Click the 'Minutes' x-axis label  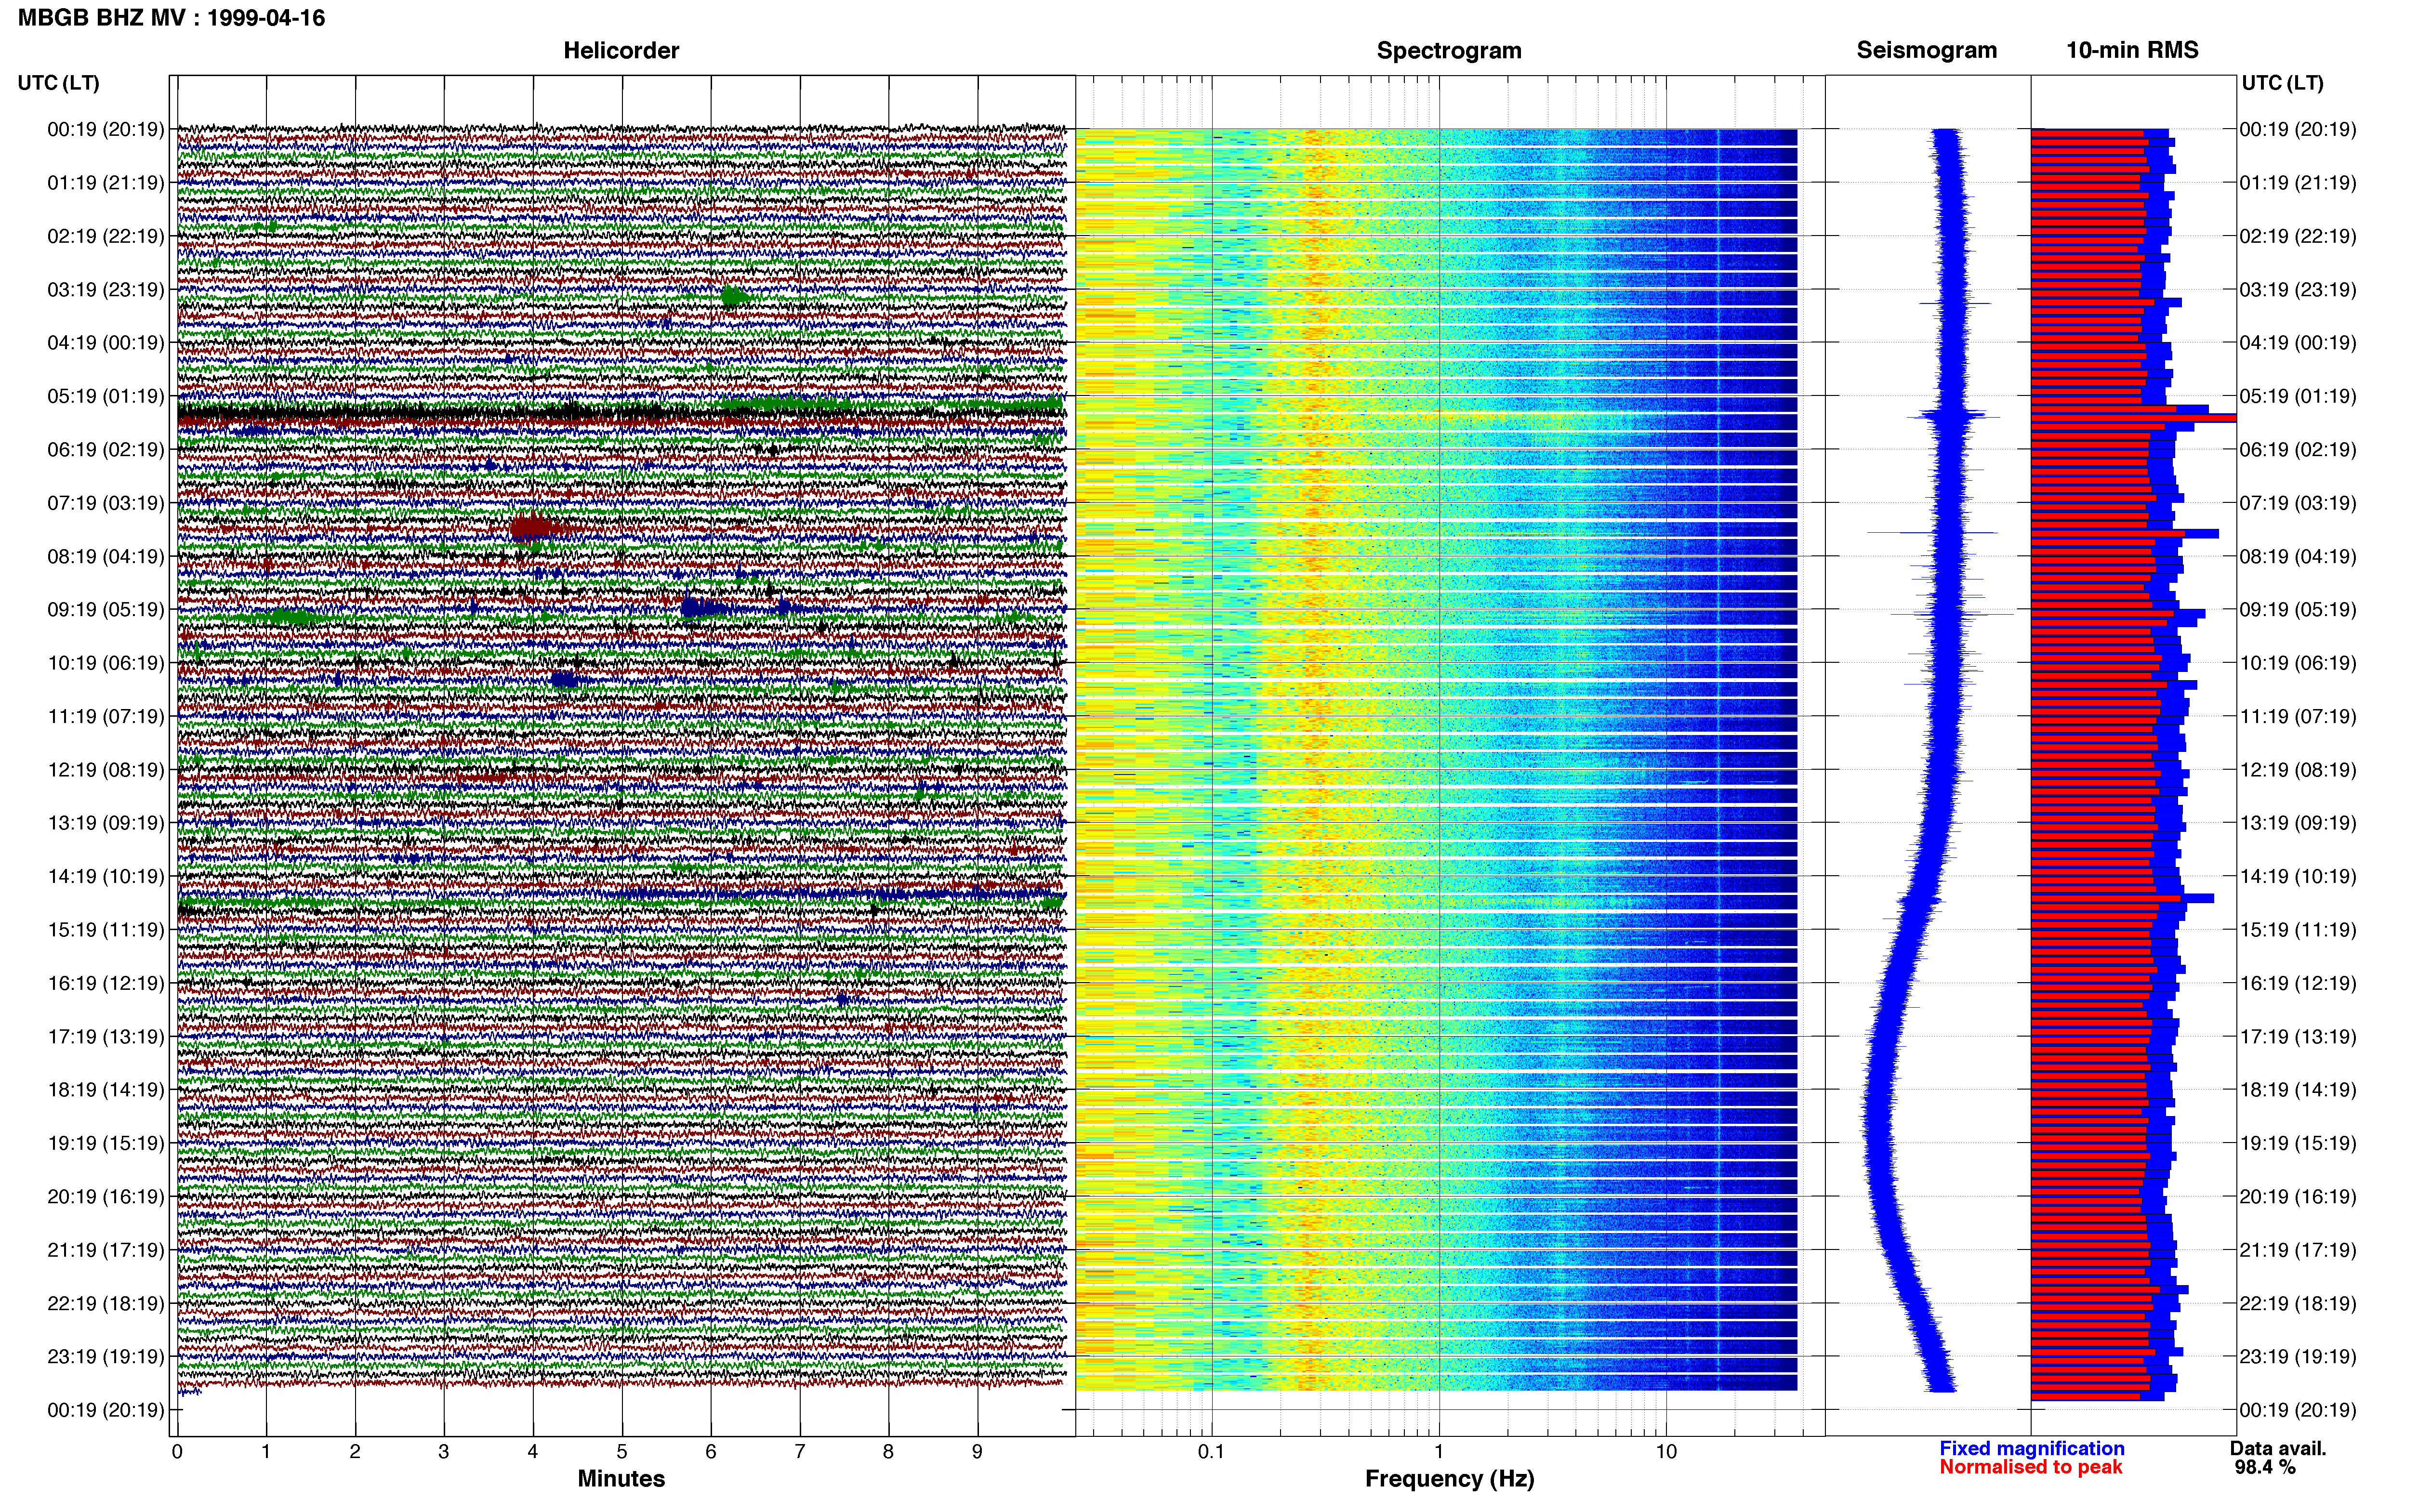[x=621, y=1479]
